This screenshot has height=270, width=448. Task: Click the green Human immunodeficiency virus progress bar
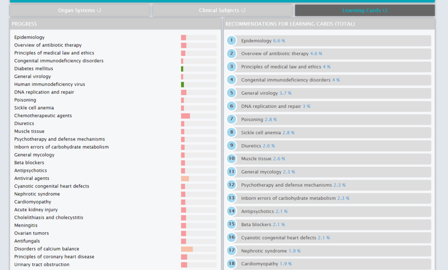pos(198,85)
